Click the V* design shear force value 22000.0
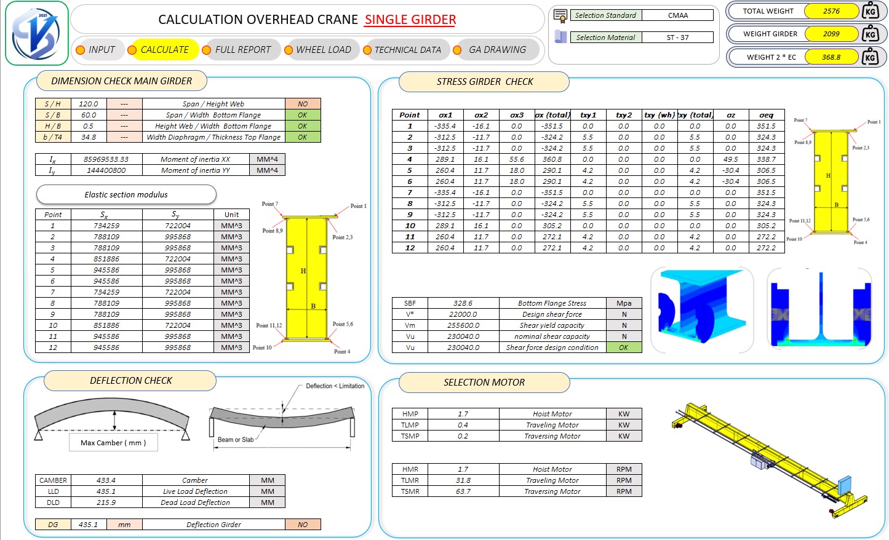This screenshot has width=889, height=540. 463,314
